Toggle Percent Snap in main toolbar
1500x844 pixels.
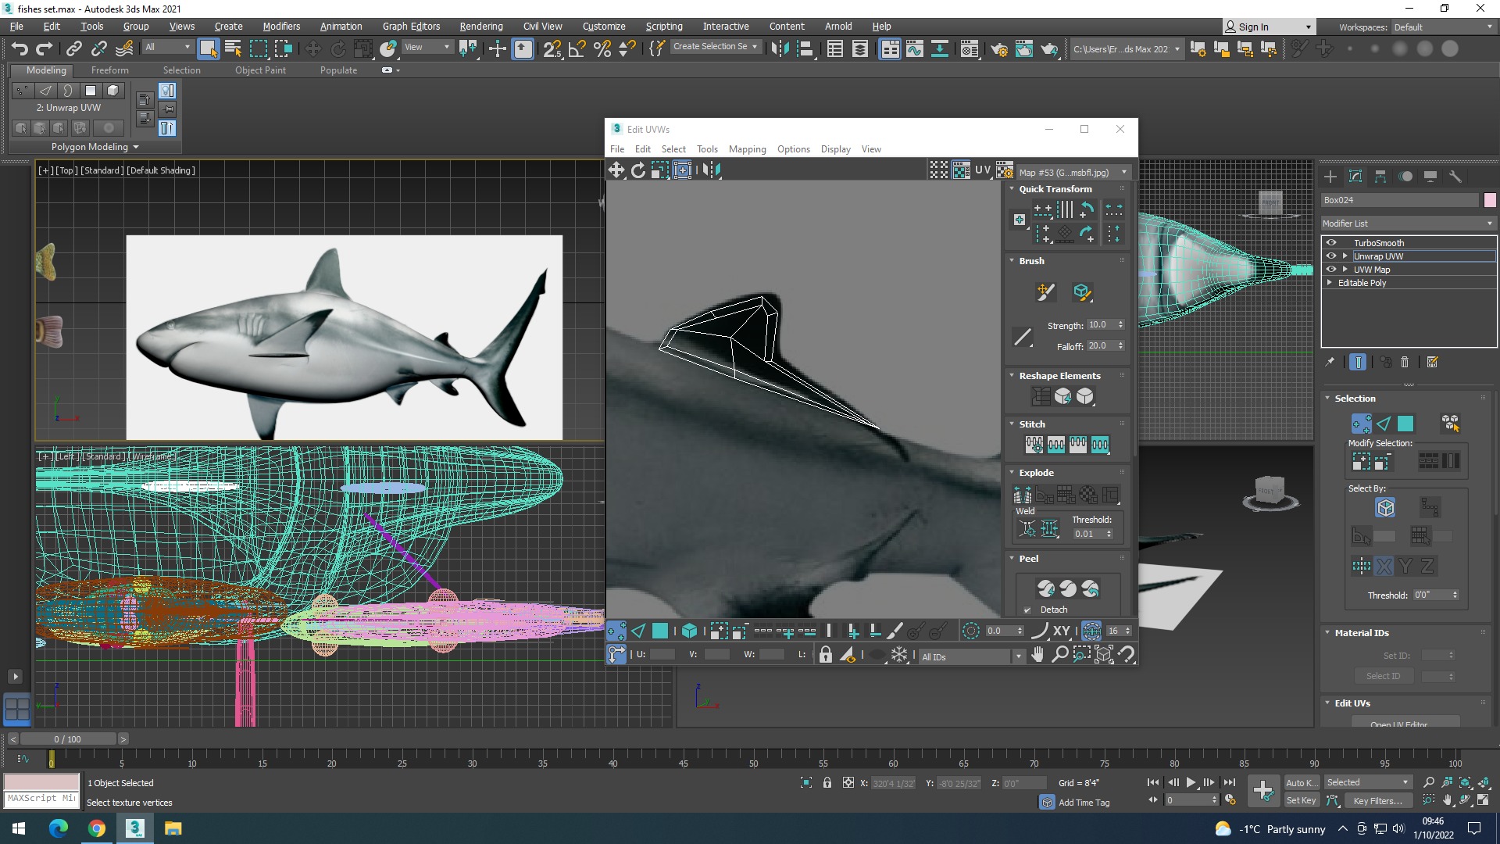click(602, 48)
